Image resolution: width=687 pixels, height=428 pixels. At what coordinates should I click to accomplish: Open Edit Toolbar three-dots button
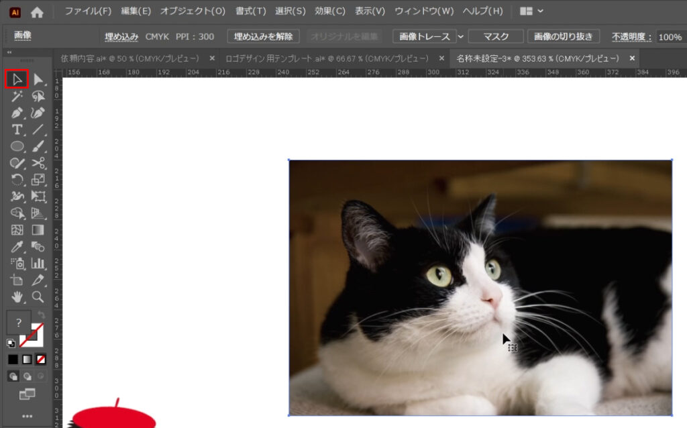click(27, 416)
